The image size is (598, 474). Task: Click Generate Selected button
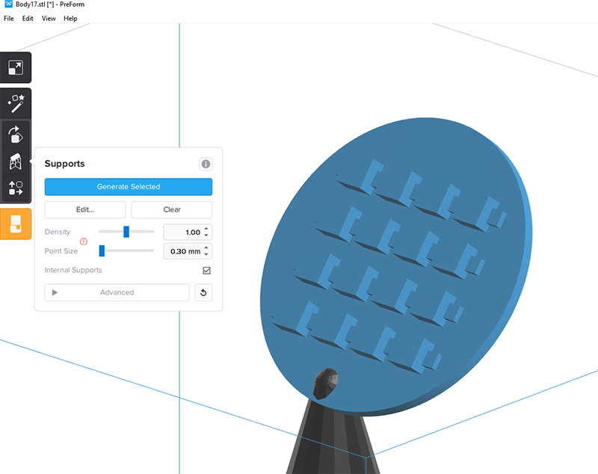129,186
